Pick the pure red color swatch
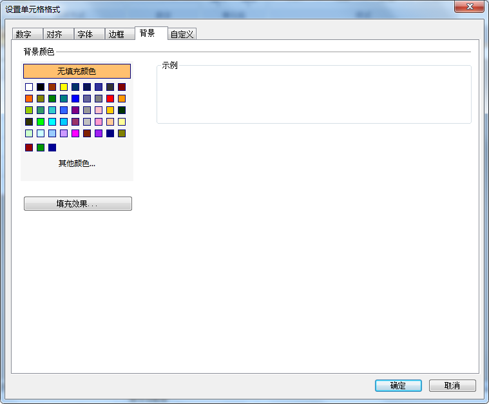Viewport: 489px width, 404px height. (x=110, y=99)
